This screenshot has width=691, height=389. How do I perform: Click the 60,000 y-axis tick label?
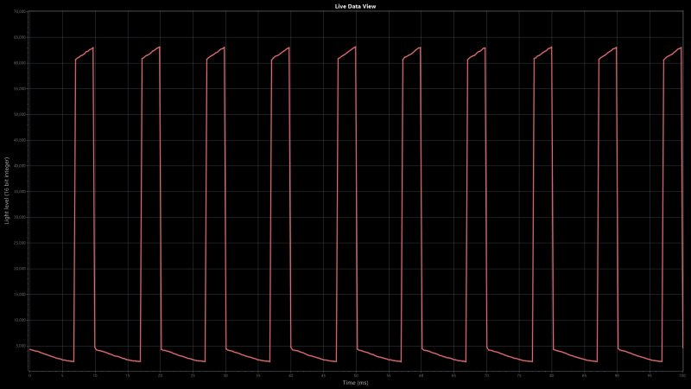[x=21, y=63]
